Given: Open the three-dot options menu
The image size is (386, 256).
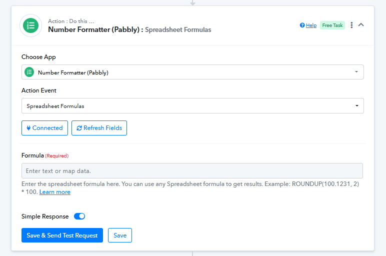Looking at the screenshot, I should click(351, 25).
